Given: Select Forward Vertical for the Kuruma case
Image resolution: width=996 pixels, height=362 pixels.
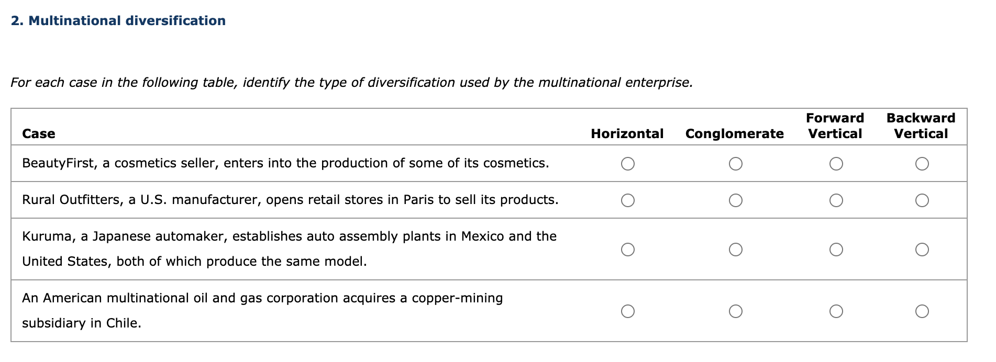Looking at the screenshot, I should [x=837, y=250].
